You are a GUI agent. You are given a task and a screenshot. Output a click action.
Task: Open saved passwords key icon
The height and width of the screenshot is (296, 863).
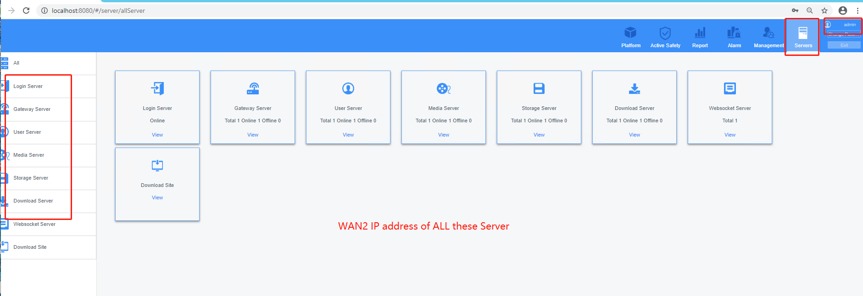pos(795,11)
